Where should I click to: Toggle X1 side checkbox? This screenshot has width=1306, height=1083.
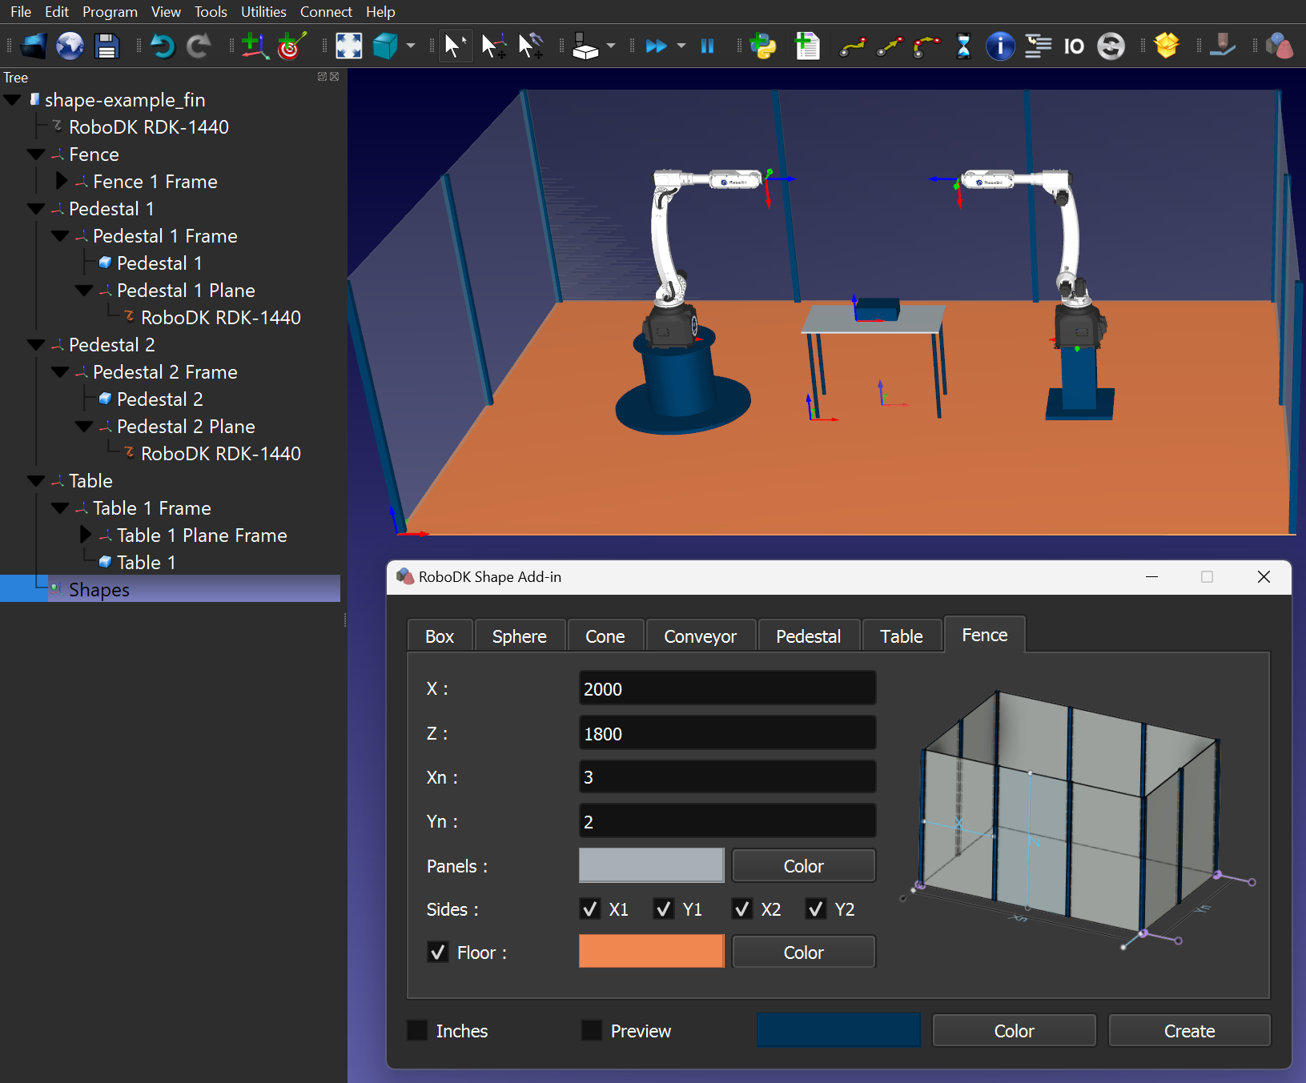coord(590,909)
